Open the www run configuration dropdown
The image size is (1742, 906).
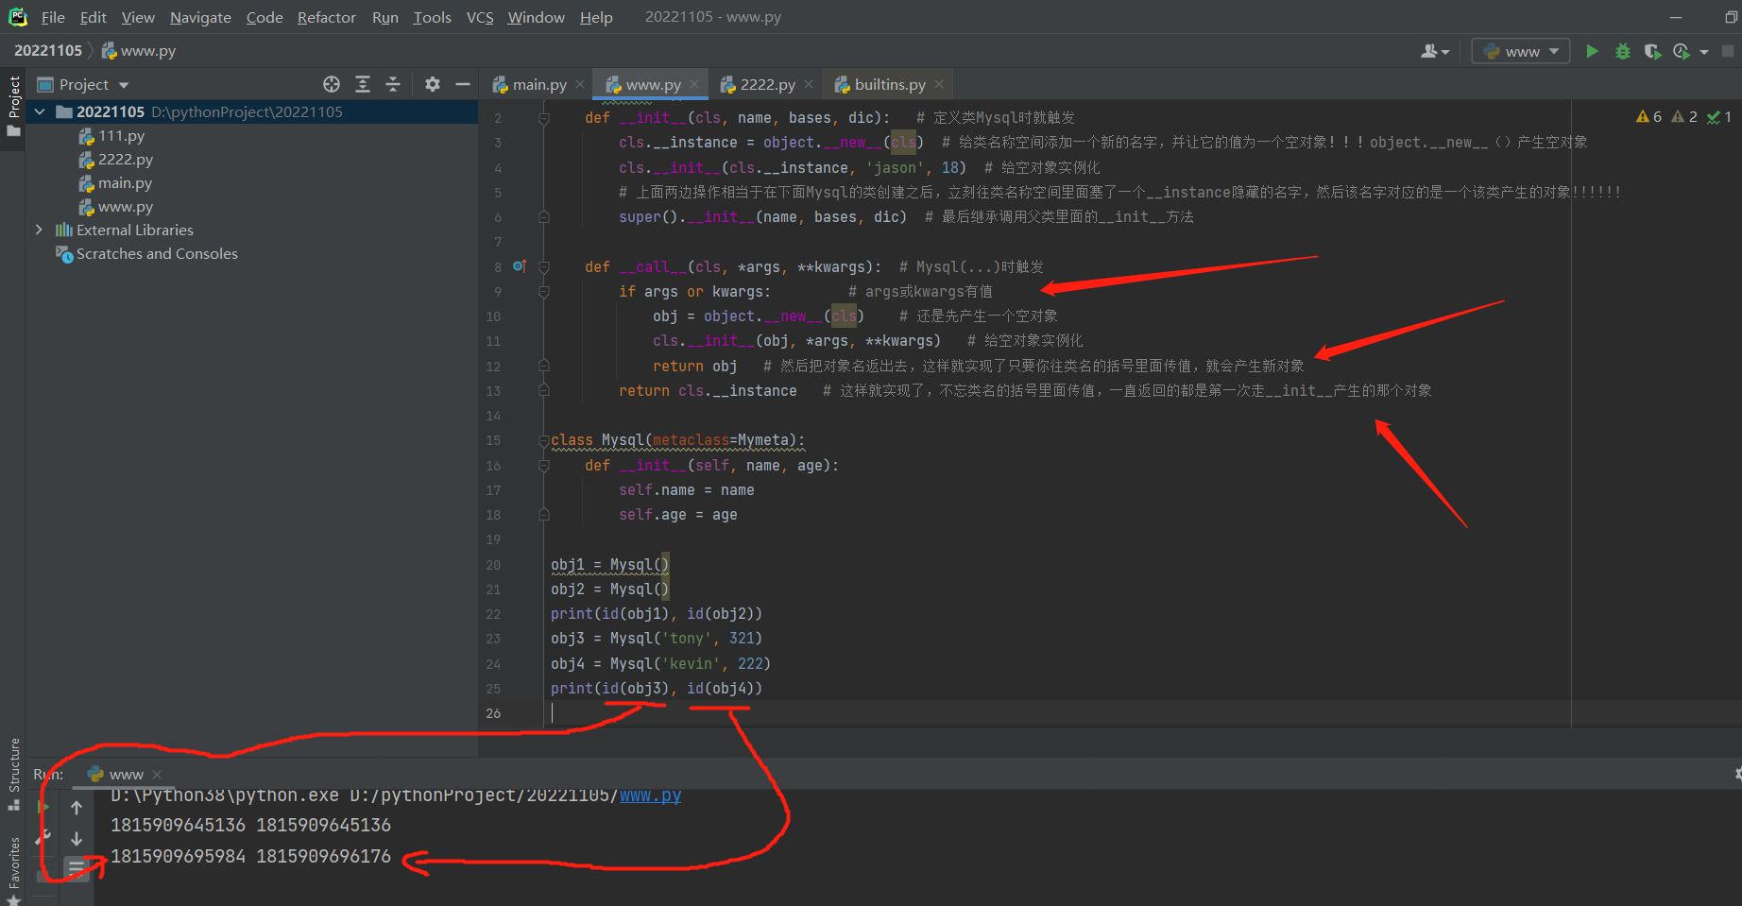(1521, 51)
